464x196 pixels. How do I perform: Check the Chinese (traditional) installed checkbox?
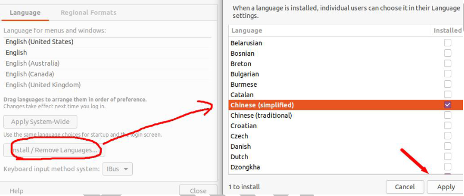pos(448,115)
